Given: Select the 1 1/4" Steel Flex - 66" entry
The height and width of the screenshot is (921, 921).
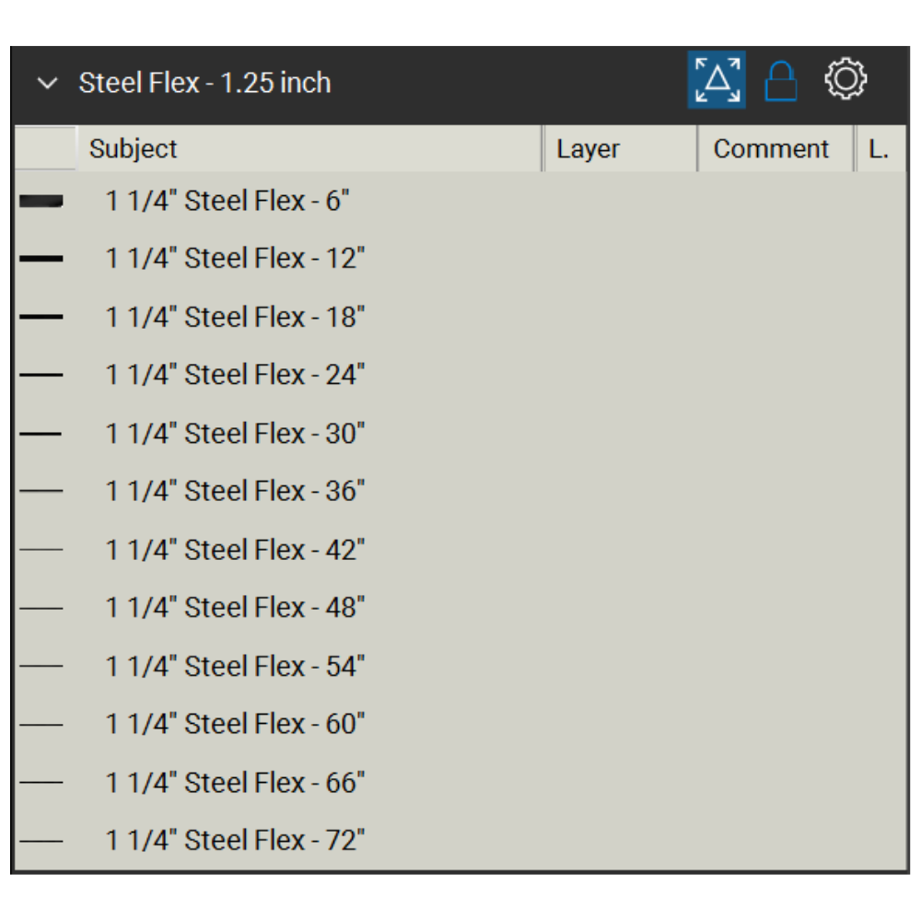Looking at the screenshot, I should tap(235, 782).
